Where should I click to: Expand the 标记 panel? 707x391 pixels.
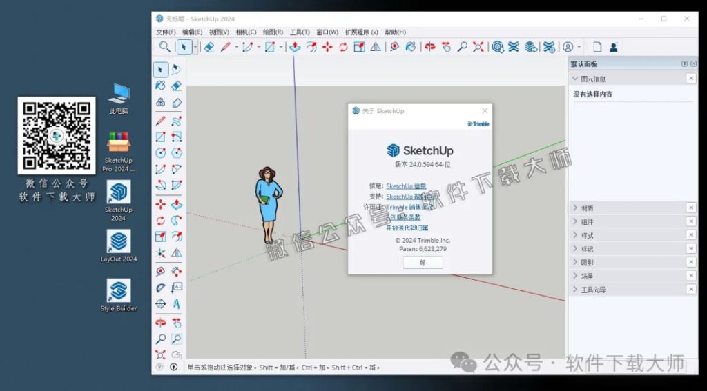coord(575,248)
